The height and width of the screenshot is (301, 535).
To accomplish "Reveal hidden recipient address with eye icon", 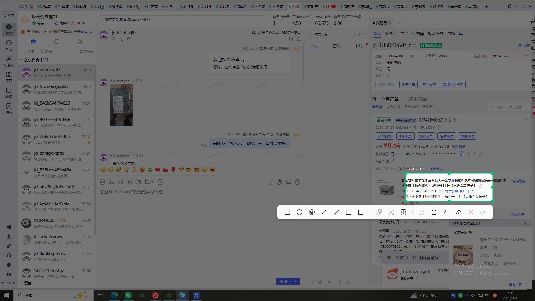I will click(475, 154).
